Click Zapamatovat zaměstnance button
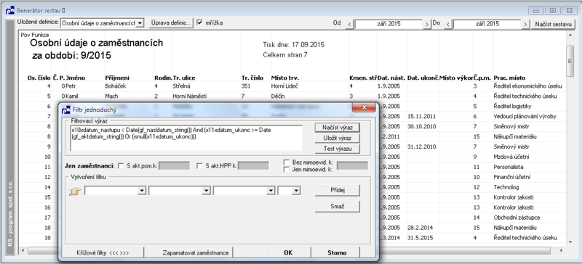The height and width of the screenshot is (264, 582). point(196,253)
